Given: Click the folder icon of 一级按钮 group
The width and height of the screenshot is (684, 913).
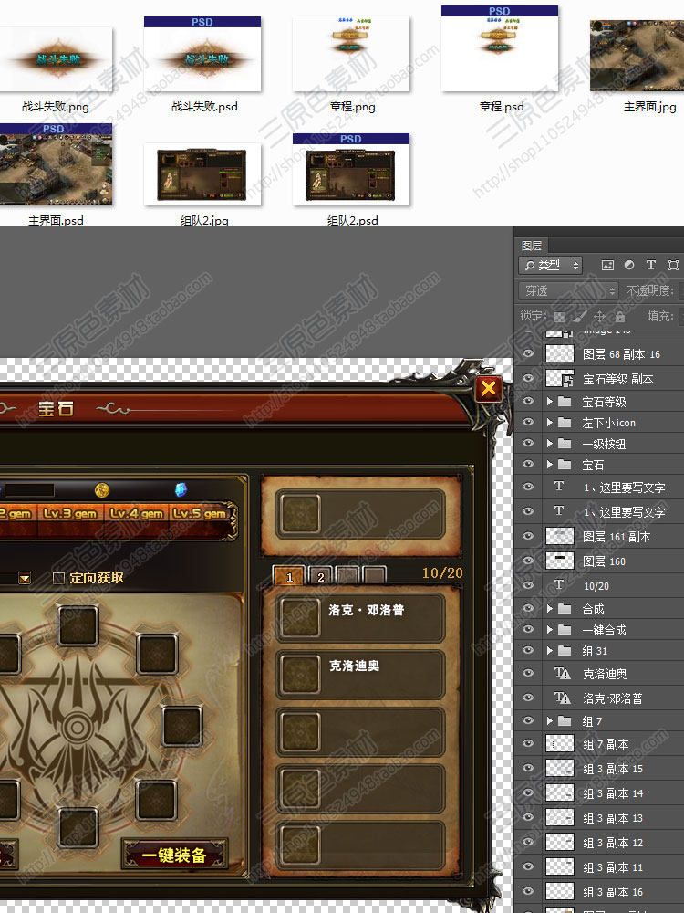Looking at the screenshot, I should pos(565,443).
